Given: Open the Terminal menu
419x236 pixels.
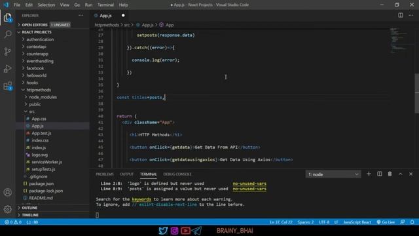Looking at the screenshot, I should tap(105, 5).
